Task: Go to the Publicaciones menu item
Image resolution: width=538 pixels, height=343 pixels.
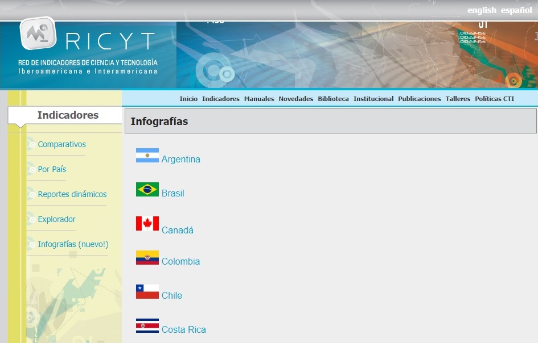Action: tap(419, 99)
